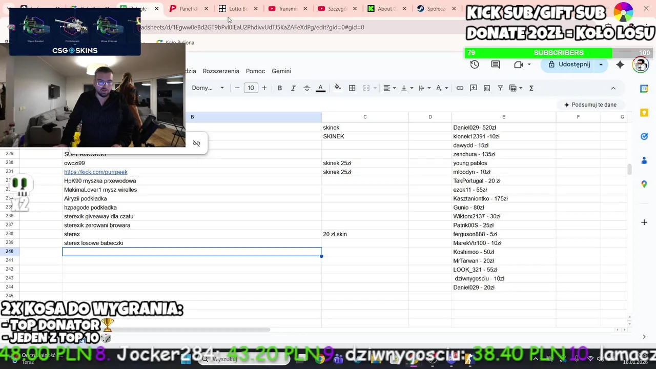Open the text color picker

coord(320,88)
